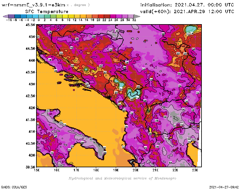
Task: Click the '23E' longitude label
Action: (195, 170)
